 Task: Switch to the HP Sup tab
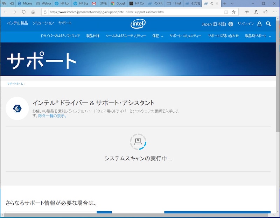81,4
